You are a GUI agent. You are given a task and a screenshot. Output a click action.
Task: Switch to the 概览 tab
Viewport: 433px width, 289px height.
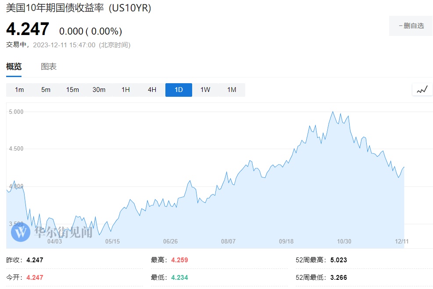coord(14,67)
